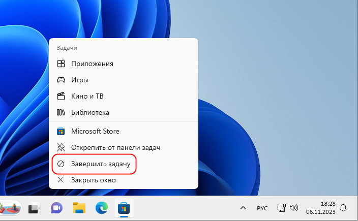Image resolution: width=358 pixels, height=221 pixels.
Task: Click the beach-themed search highlight icon
Action: click(11, 208)
